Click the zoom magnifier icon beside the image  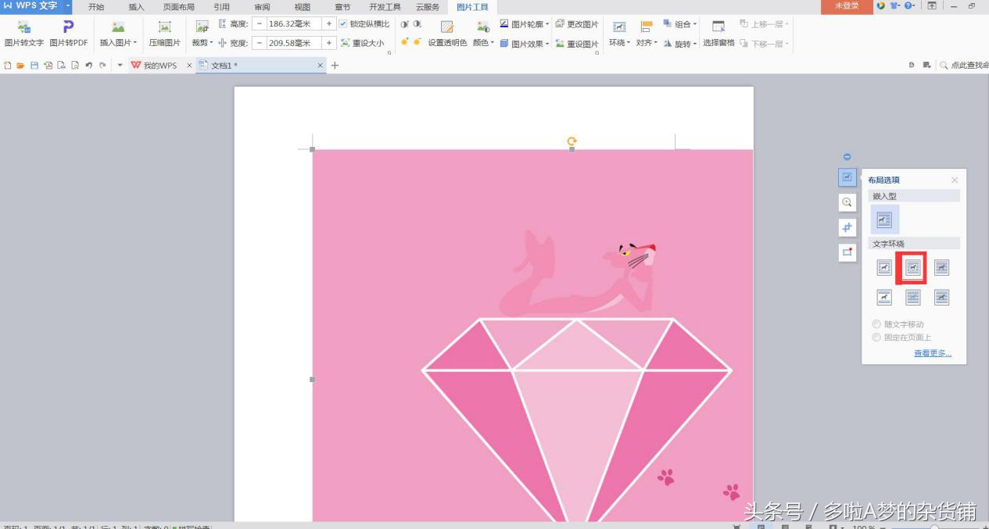(x=847, y=202)
